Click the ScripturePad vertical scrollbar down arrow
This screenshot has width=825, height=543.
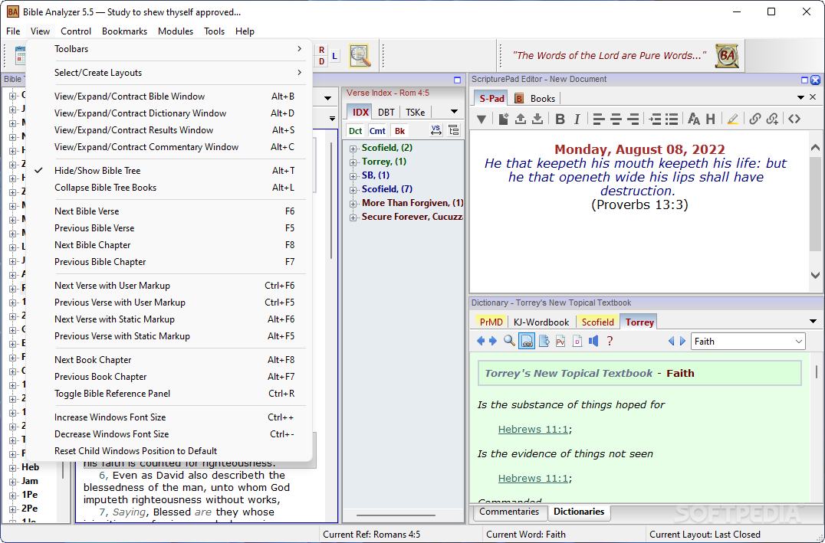point(816,275)
